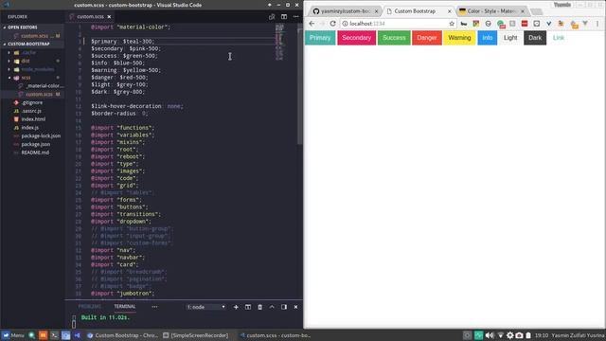606x341 pixels.
Task: Kill the terminal with trash icon
Action: (259, 307)
